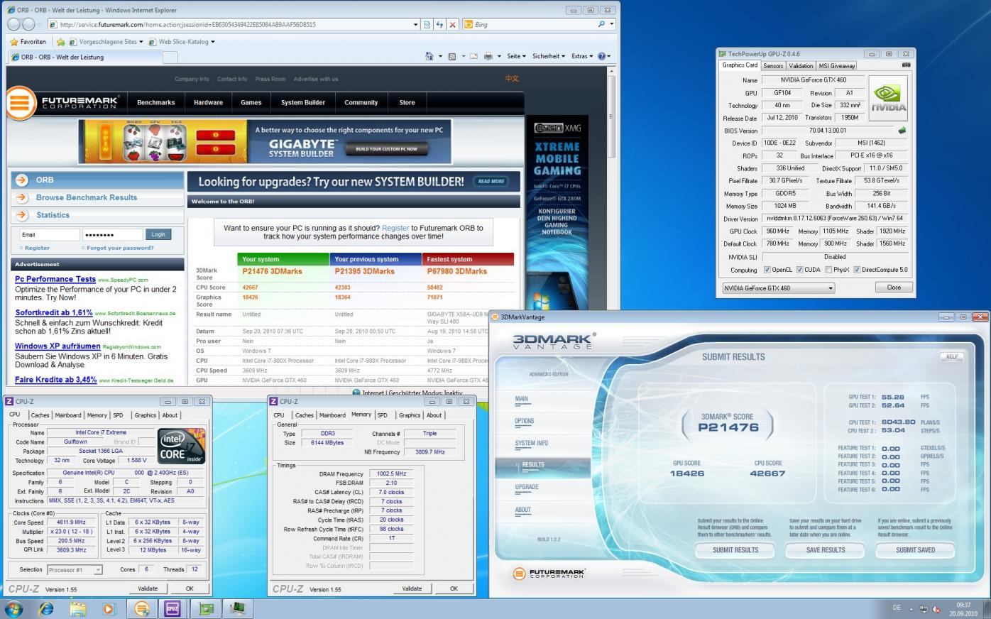Click the IE back navigation button
Image resolution: width=991 pixels, height=619 pixels.
point(13,24)
